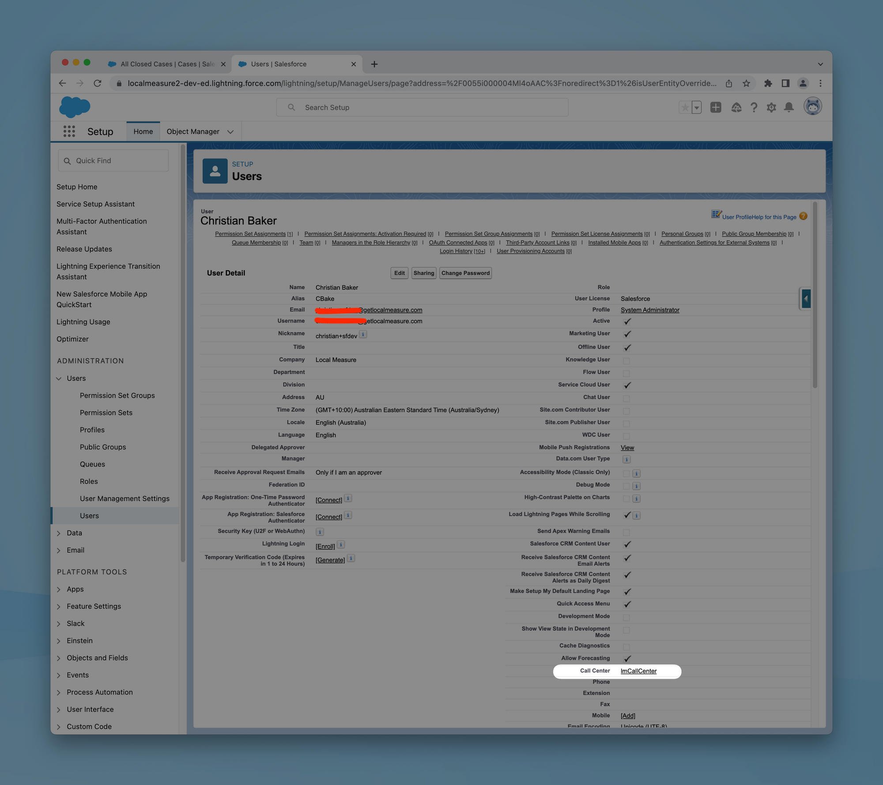
Task: Switch to the All Closed Cases browser tab
Action: pyautogui.click(x=167, y=64)
